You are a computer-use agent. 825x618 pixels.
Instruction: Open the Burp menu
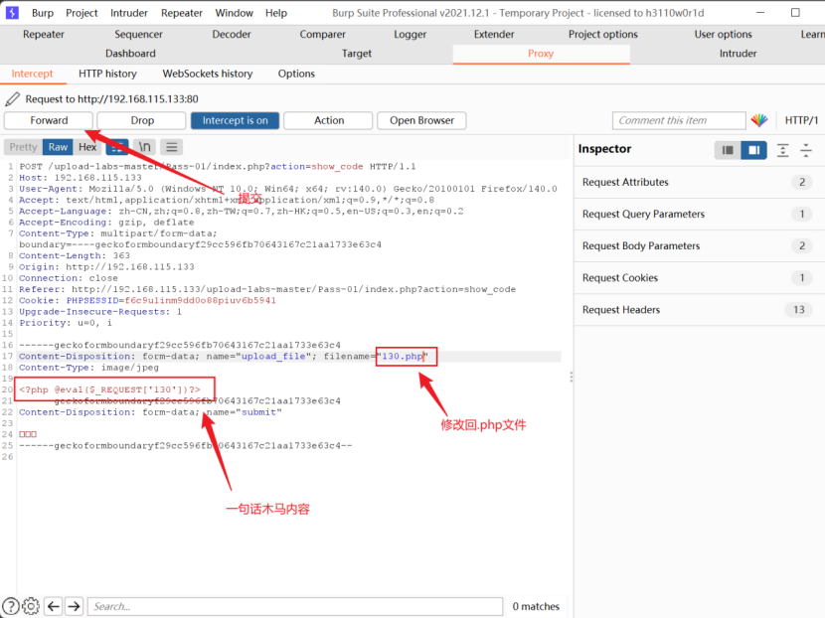pos(43,13)
